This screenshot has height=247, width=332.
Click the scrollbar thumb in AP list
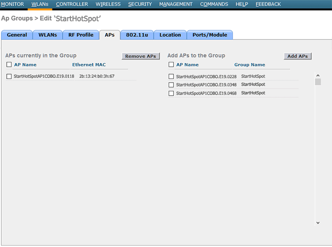tap(318, 82)
